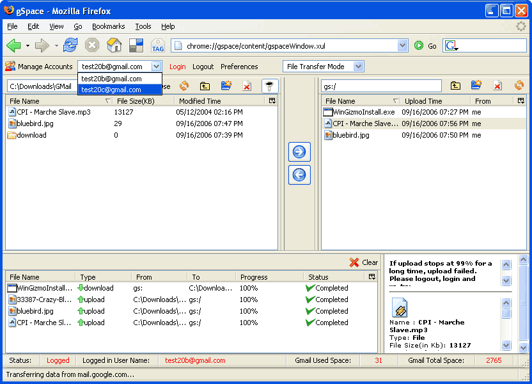
Task: Open the View menu
Action: pyautogui.click(x=56, y=26)
